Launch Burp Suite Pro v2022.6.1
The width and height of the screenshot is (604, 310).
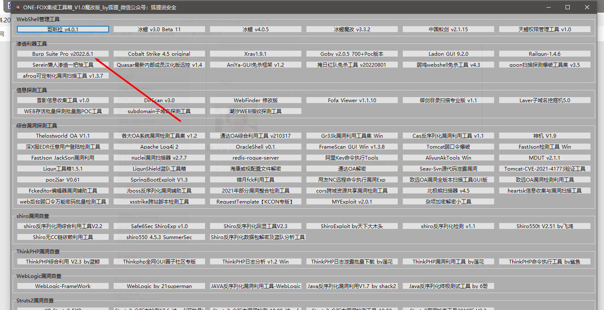(63, 54)
